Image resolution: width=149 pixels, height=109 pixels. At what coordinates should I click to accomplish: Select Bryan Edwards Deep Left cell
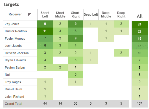(x=91, y=60)
